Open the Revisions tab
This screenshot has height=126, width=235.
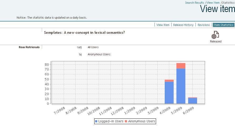coord(204,25)
